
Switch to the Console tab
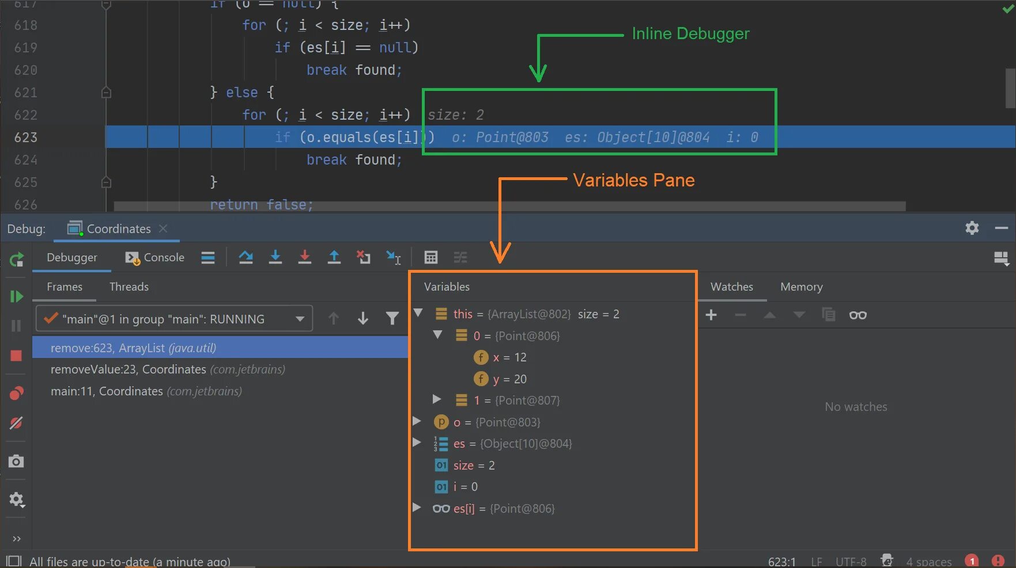click(154, 257)
